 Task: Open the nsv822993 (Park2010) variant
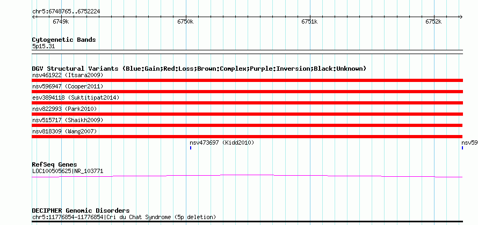(x=64, y=109)
